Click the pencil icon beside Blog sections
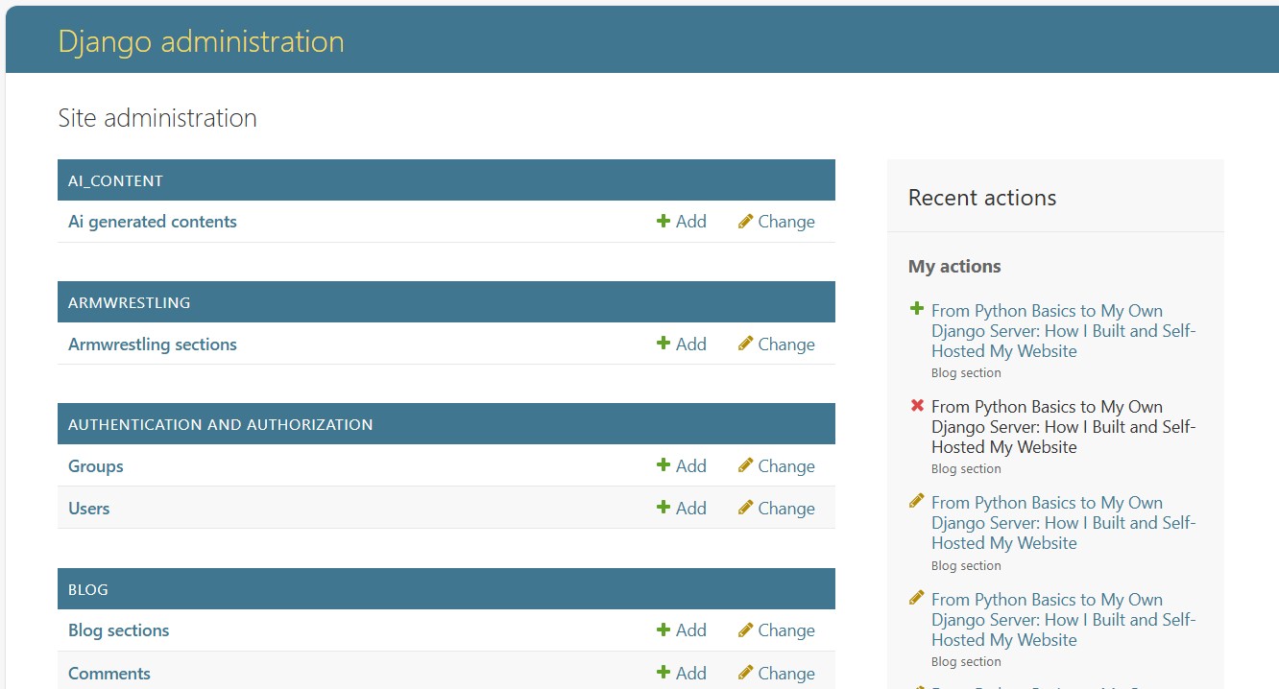This screenshot has height=689, width=1279. [746, 630]
